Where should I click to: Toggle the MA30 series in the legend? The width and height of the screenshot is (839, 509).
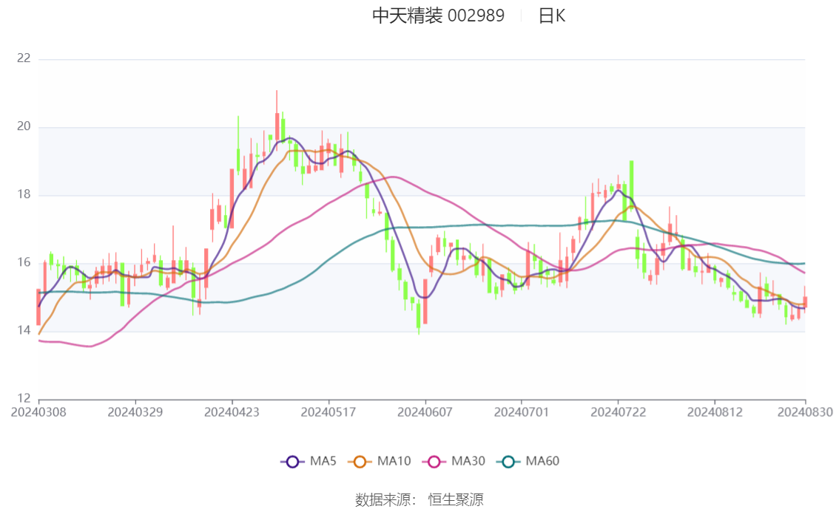(454, 462)
